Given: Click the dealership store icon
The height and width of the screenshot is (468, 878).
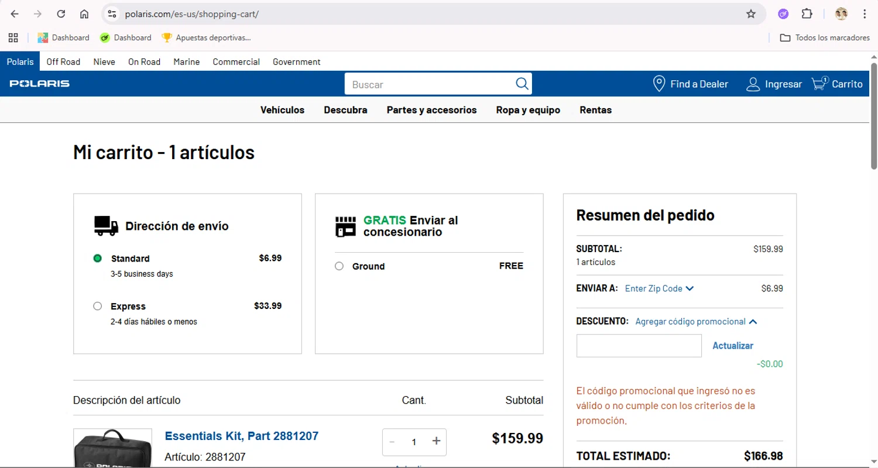Looking at the screenshot, I should pos(345,226).
